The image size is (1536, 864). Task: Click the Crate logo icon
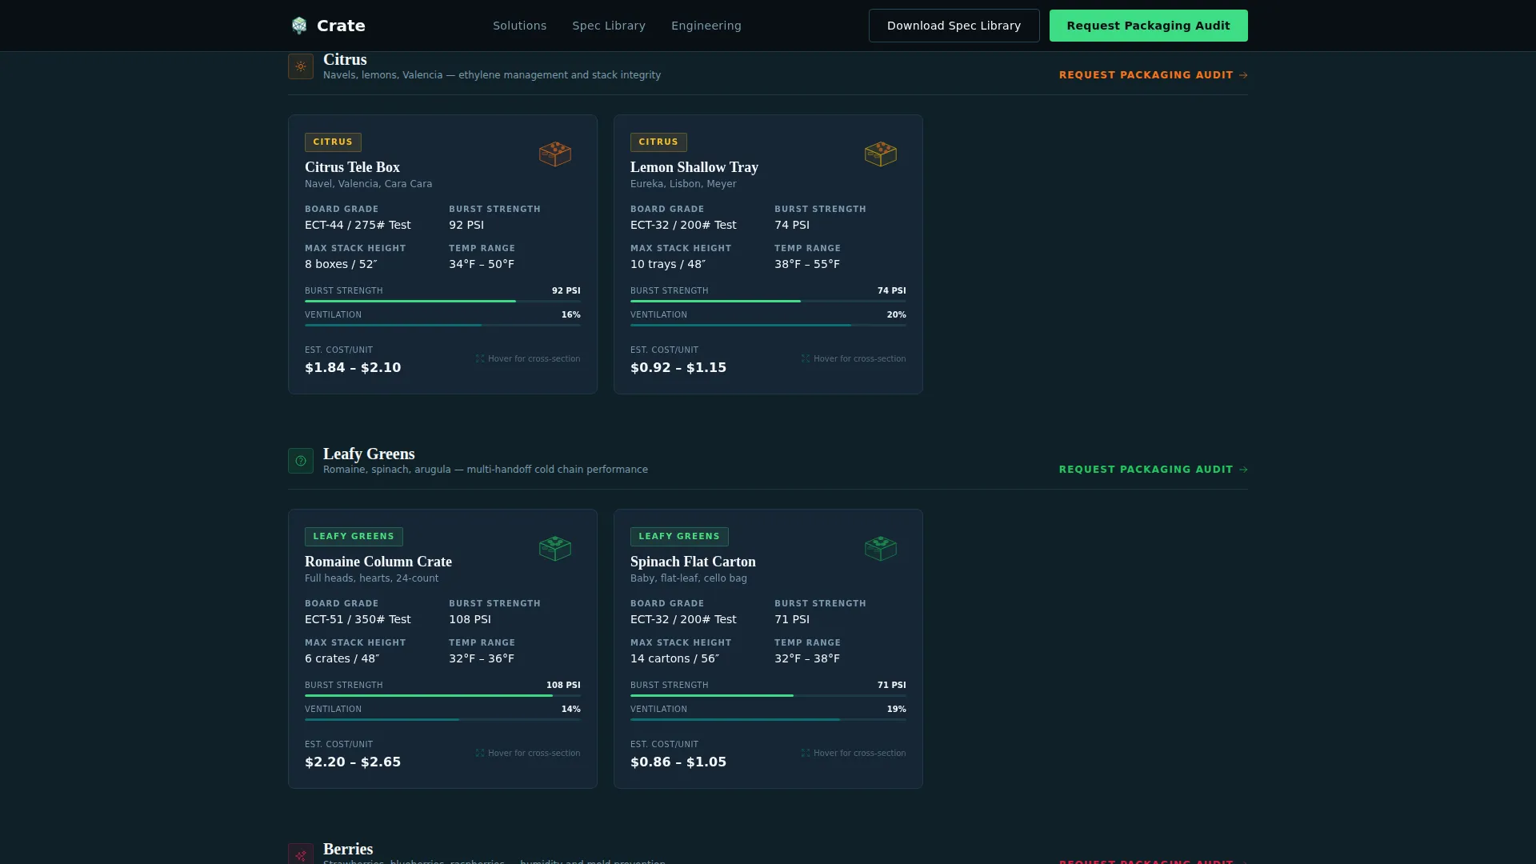[x=299, y=26]
